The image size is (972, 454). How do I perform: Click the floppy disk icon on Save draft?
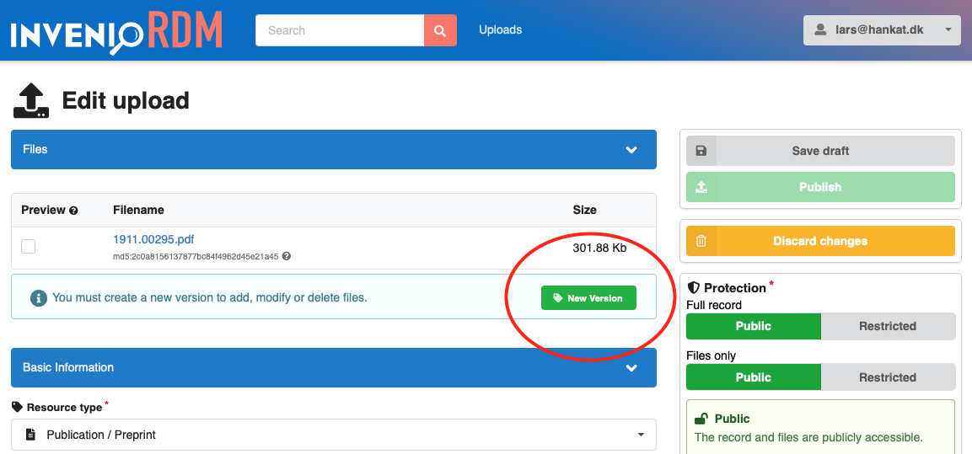pos(701,151)
